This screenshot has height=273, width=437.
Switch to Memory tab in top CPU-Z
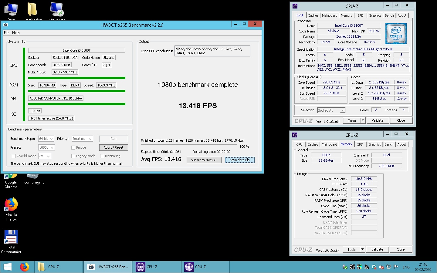[347, 15]
